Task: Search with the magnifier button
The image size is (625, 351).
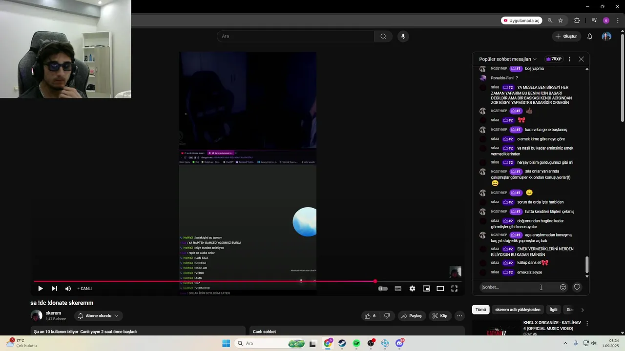Action: tap(383, 36)
